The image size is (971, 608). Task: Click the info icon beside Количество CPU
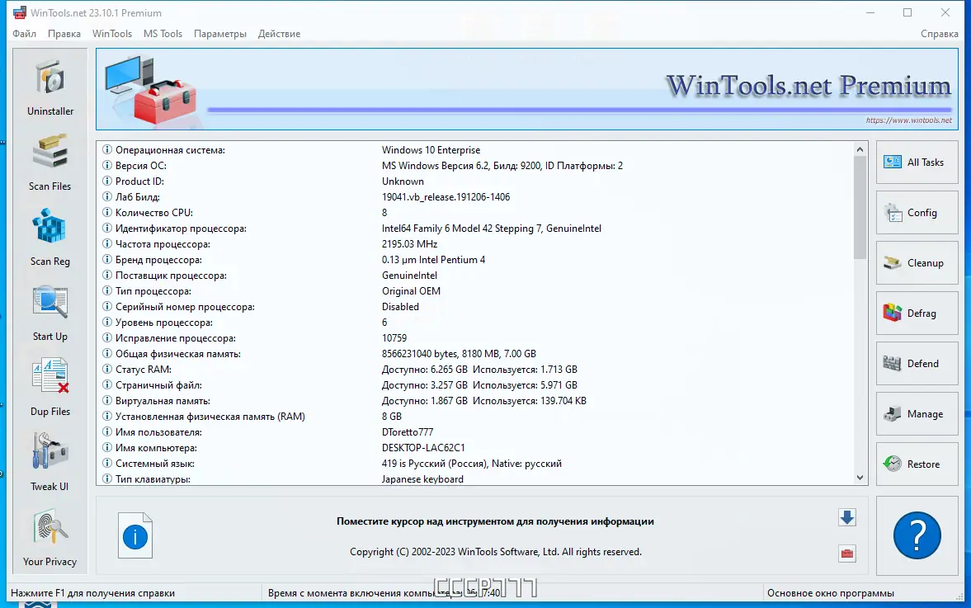(x=107, y=212)
